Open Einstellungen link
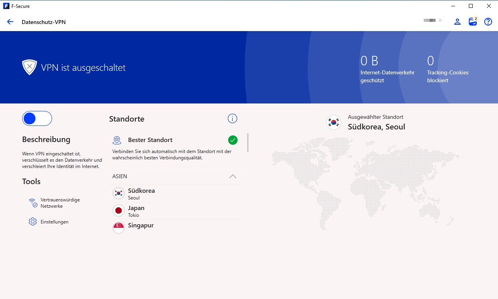The image size is (498, 299). click(54, 222)
